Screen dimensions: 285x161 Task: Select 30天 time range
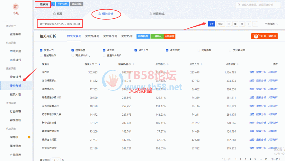(220, 24)
